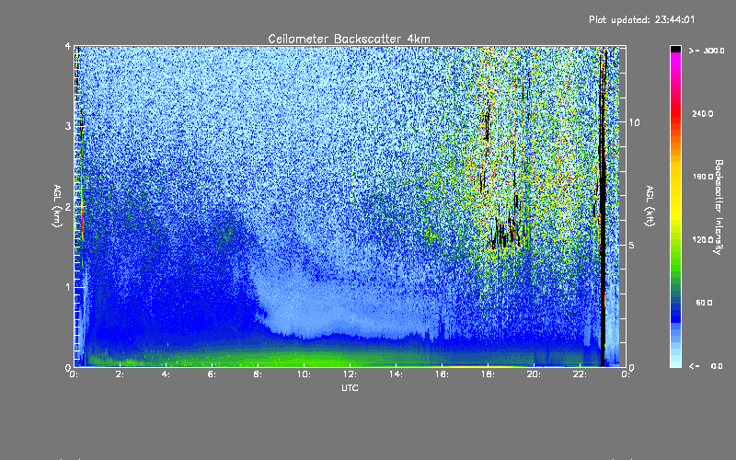Click the '5' kft tick on right axis
The width and height of the screenshot is (736, 460).
click(632, 245)
